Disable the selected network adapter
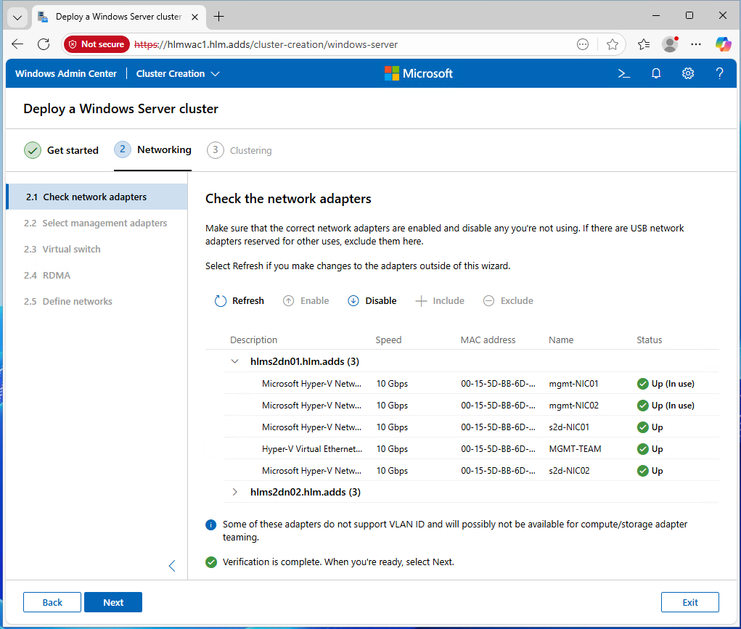This screenshot has width=741, height=629. coord(372,301)
